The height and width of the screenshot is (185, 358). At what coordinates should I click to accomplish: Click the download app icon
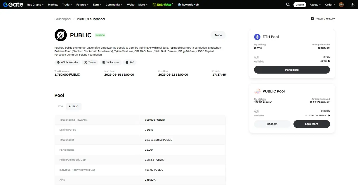tap(352, 5)
